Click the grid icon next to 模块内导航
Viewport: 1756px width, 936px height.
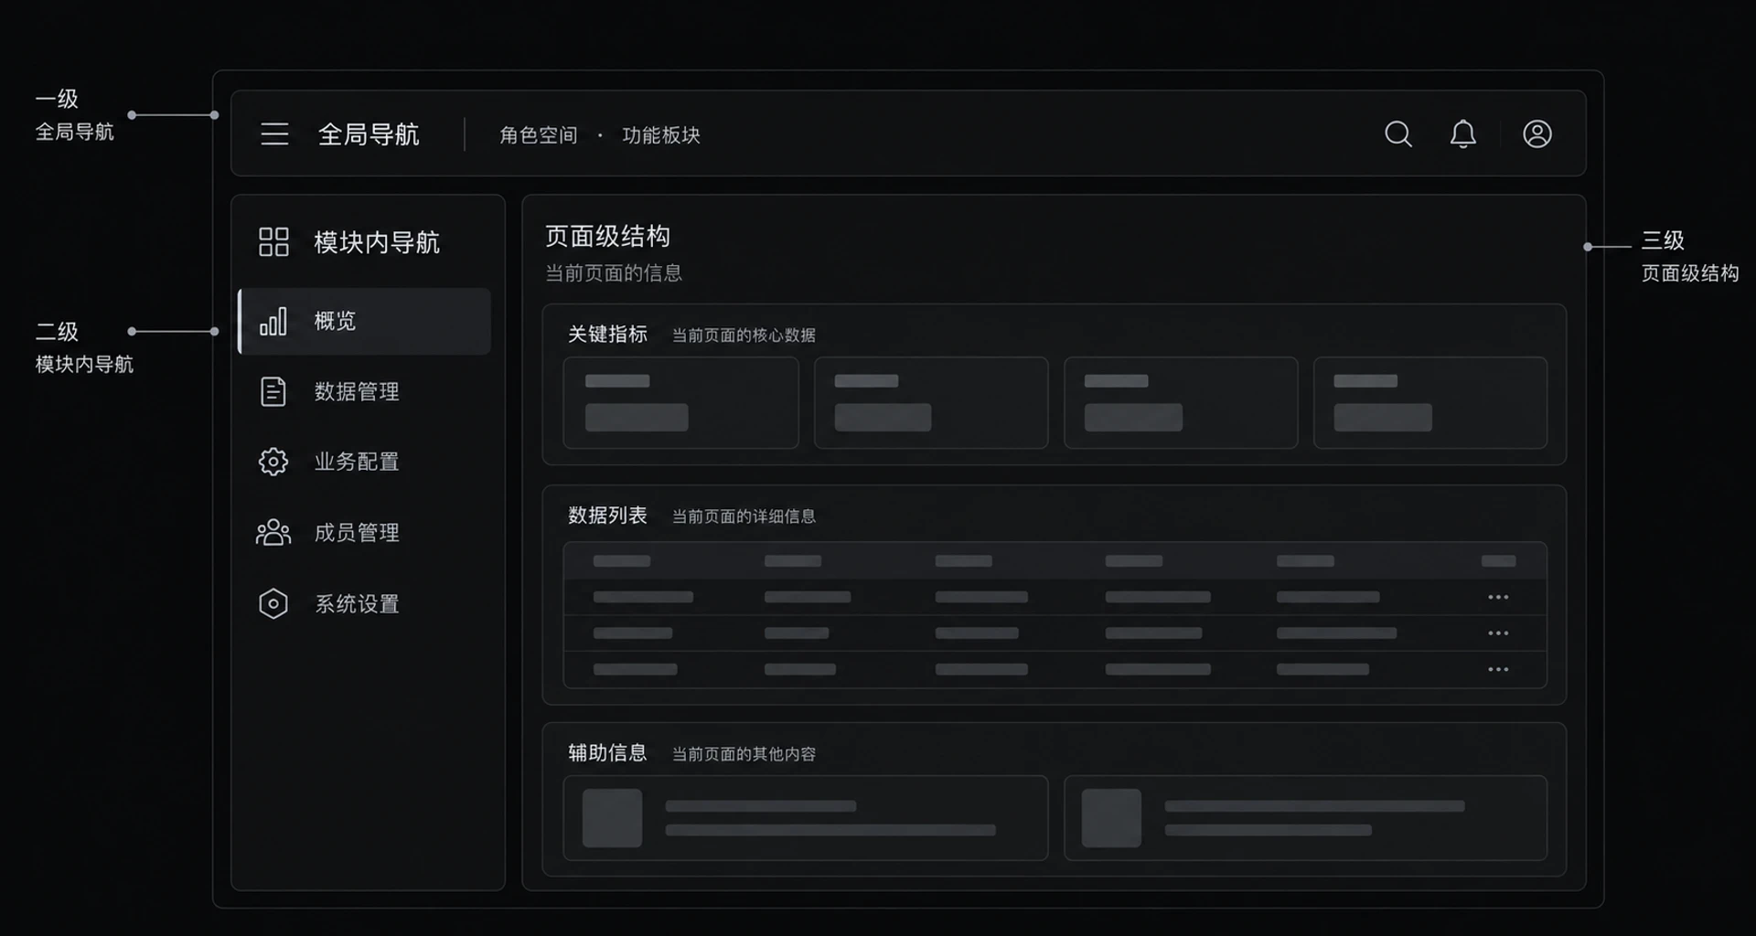tap(273, 242)
